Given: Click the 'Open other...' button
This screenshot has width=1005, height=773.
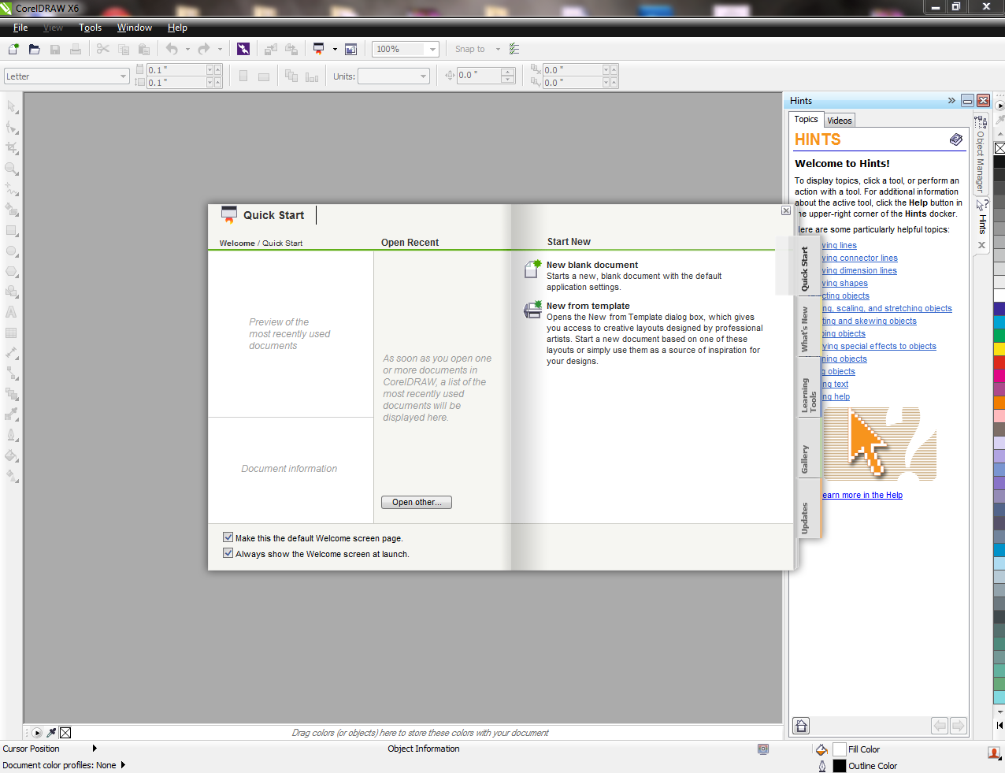Looking at the screenshot, I should click(416, 502).
